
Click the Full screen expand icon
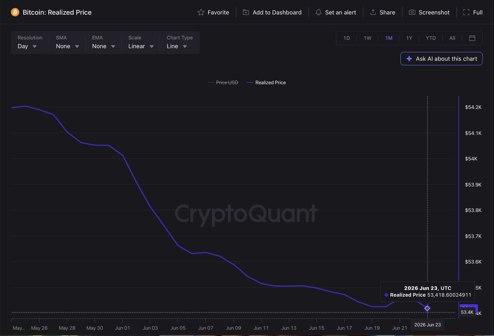click(466, 12)
